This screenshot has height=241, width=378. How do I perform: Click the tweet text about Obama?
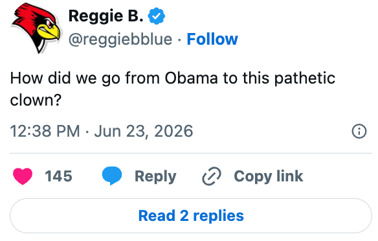pos(173,89)
